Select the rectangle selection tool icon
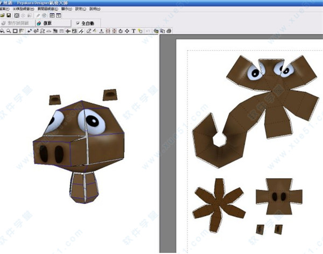Viewport: 323px width, 254px height. coord(15,31)
